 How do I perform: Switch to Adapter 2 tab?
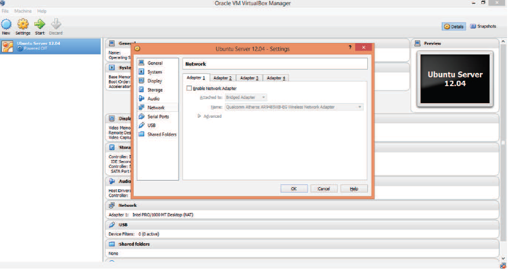(x=222, y=78)
